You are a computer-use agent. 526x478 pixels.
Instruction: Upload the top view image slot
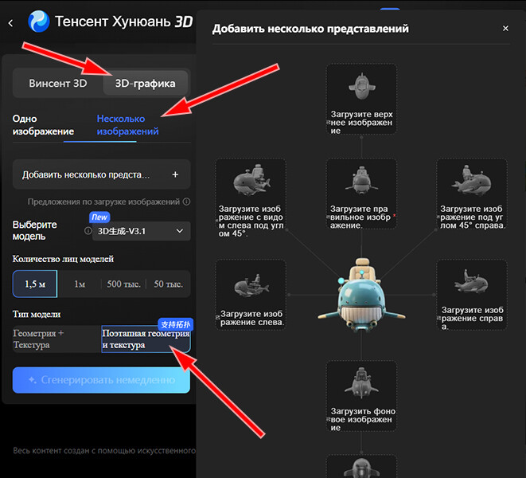pyautogui.click(x=361, y=99)
